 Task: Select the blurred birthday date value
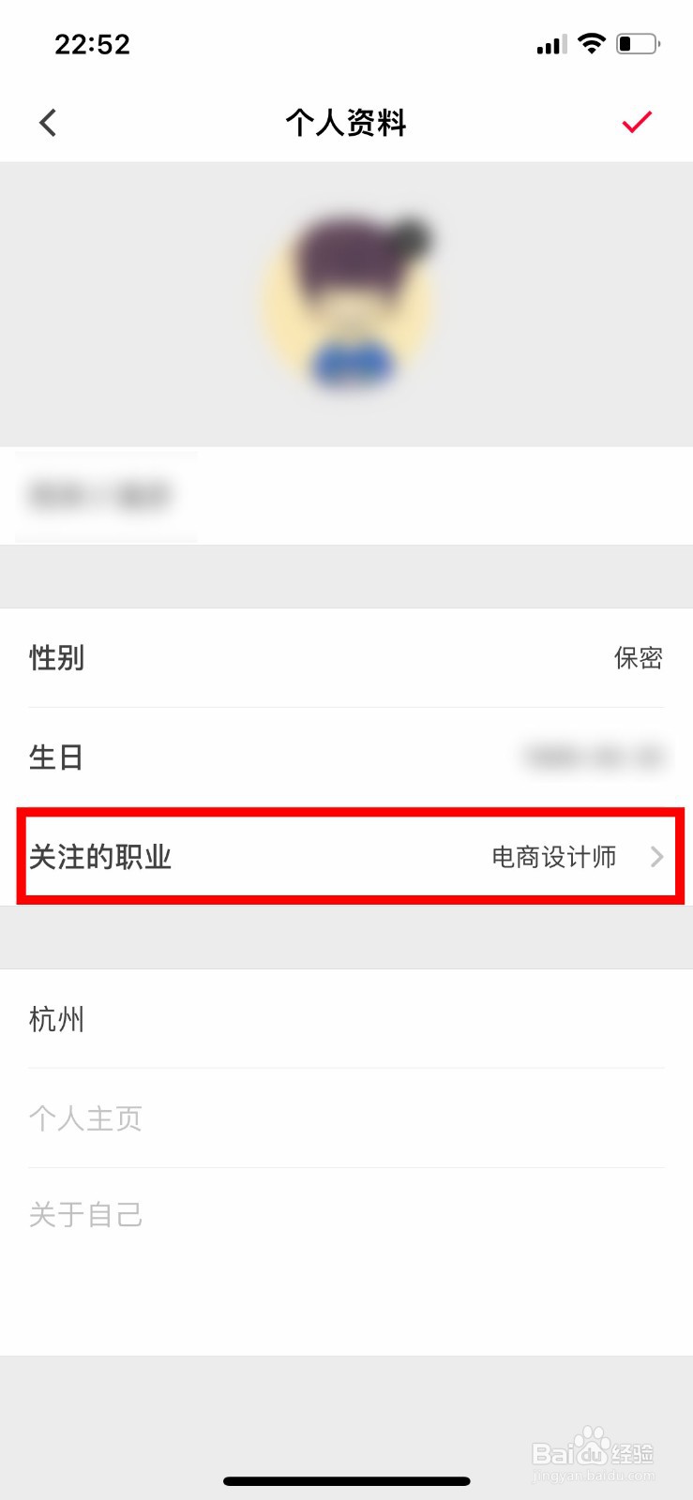point(593,757)
